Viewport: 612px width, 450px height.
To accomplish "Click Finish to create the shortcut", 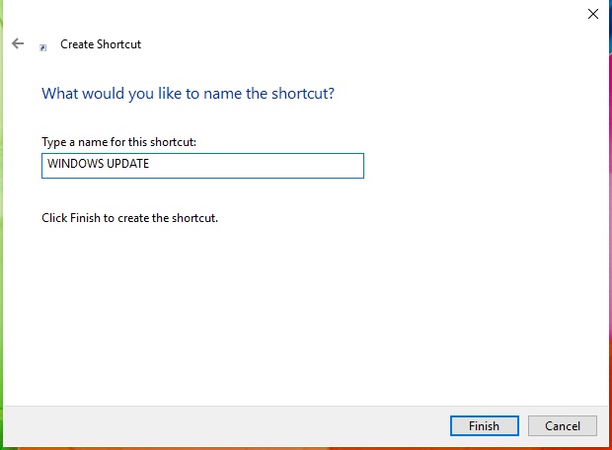I will [485, 425].
